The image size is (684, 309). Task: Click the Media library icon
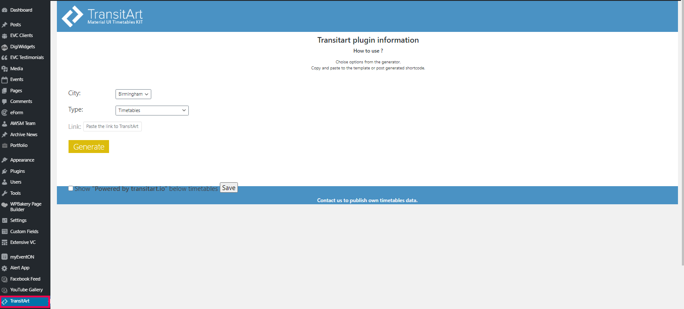click(x=5, y=69)
